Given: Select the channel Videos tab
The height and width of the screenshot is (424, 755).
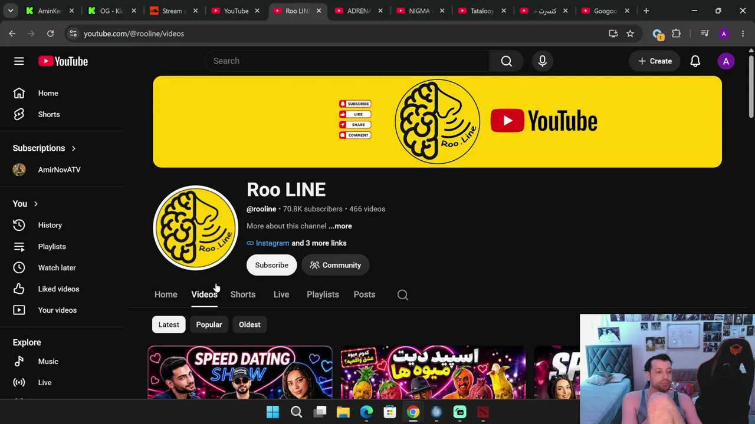Looking at the screenshot, I should point(204,294).
